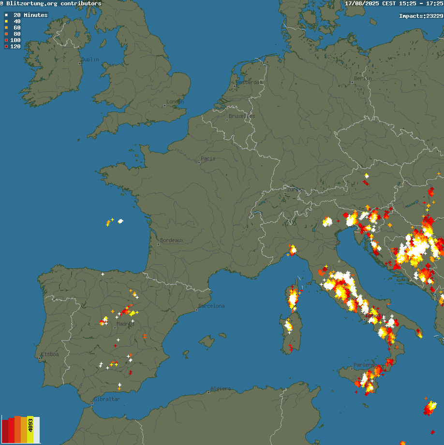Screen dimensions: 444x445
Task: Click the dark red 120 minutes legend swatch
Action: coord(6,46)
